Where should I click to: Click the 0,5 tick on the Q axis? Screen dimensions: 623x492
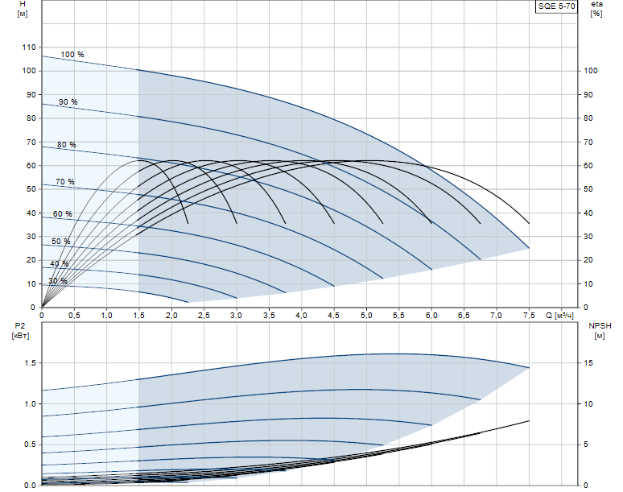(74, 316)
